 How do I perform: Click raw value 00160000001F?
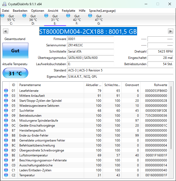click(x=156, y=175)
